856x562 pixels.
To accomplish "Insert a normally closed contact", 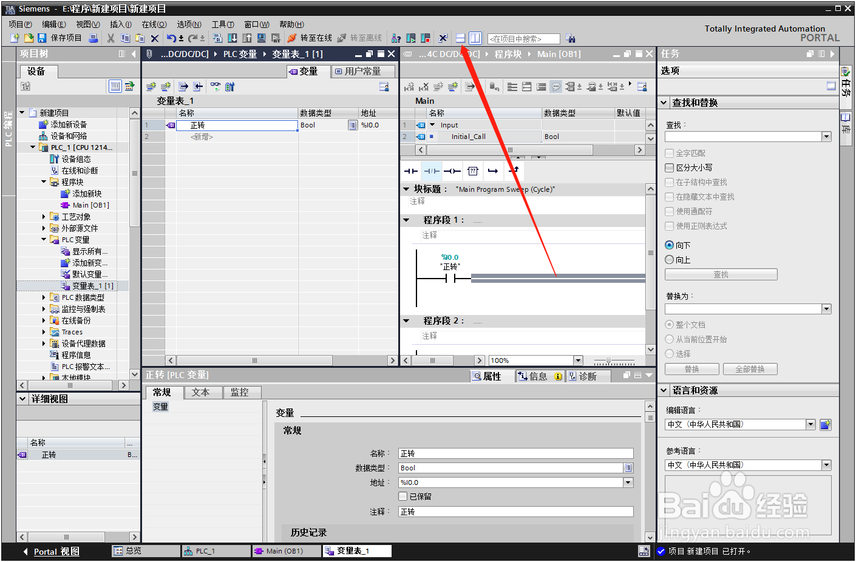I will [432, 171].
